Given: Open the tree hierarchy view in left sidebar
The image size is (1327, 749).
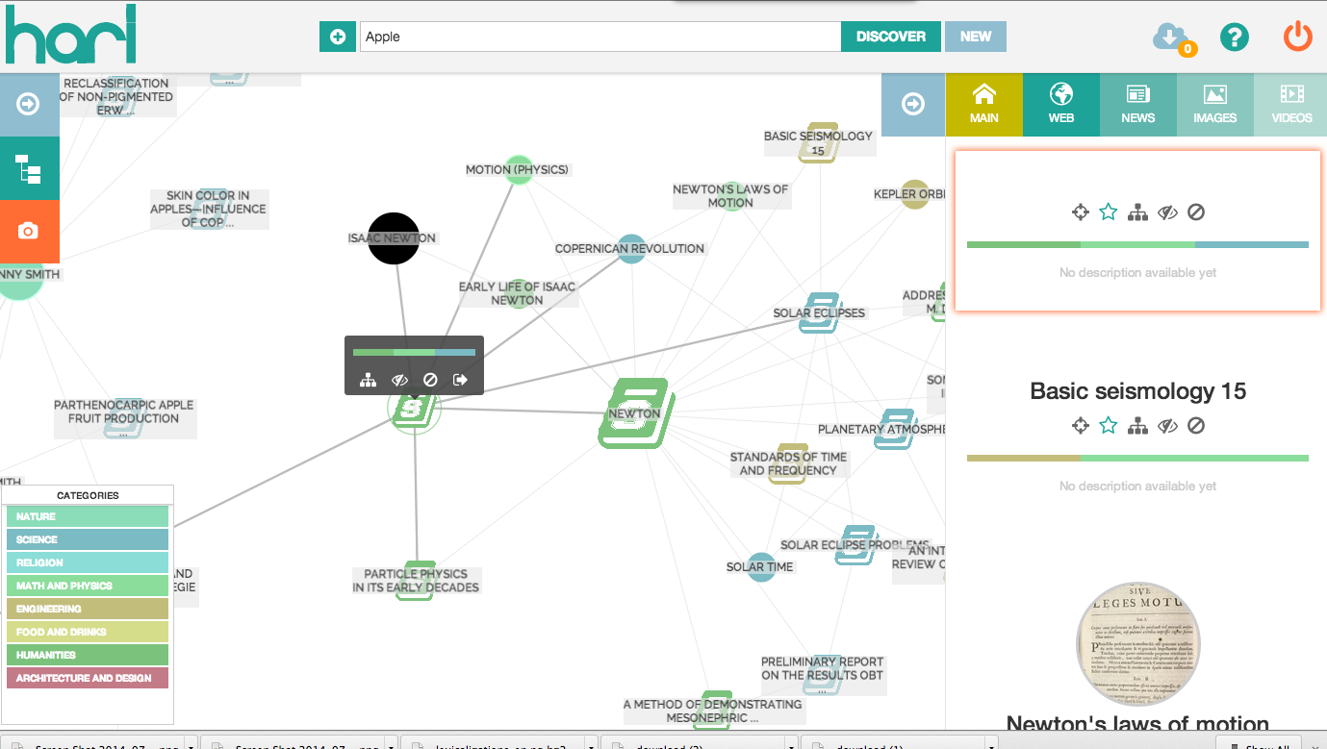Looking at the screenshot, I should click(29, 168).
